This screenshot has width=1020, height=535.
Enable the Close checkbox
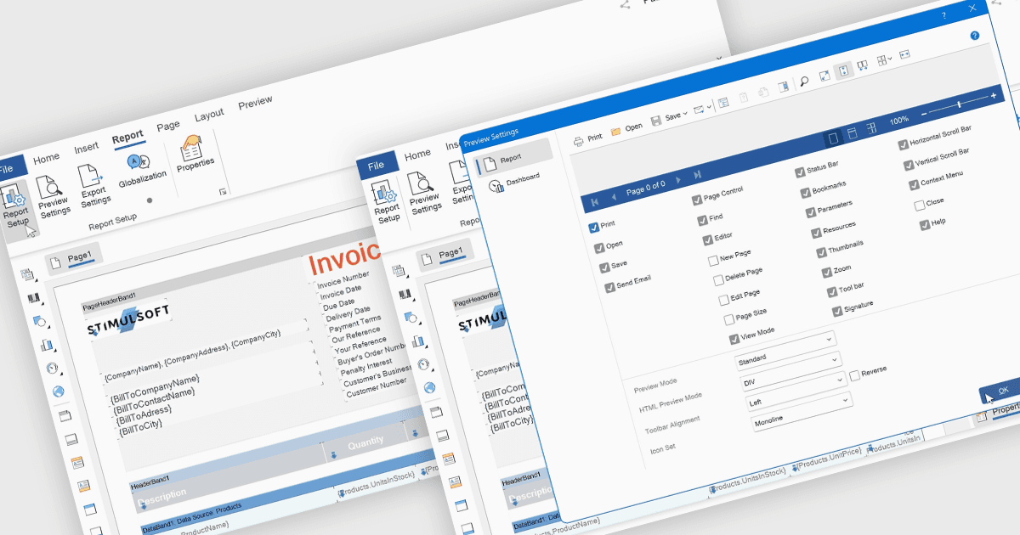tap(919, 206)
